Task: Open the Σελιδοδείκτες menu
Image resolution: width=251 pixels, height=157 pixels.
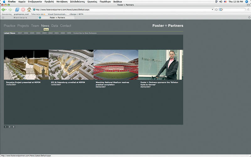Action: [77, 2]
